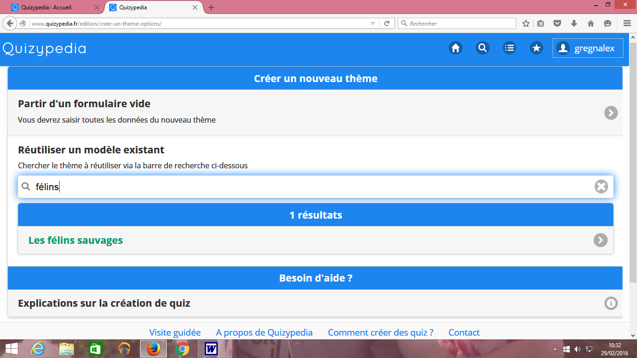Click the Firefox Rechercher search box
This screenshot has width=637, height=358.
point(459,23)
